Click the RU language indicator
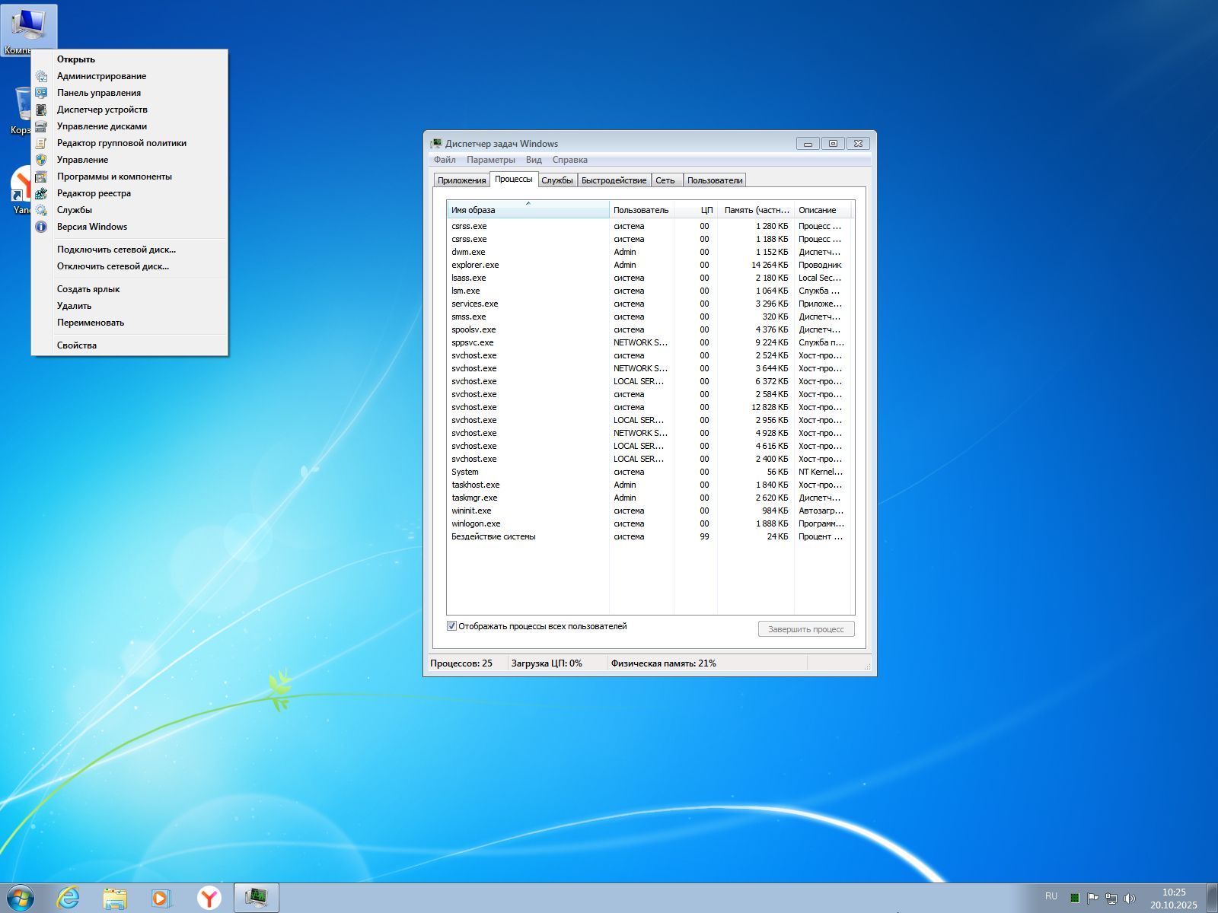This screenshot has height=913, width=1218. click(1051, 896)
